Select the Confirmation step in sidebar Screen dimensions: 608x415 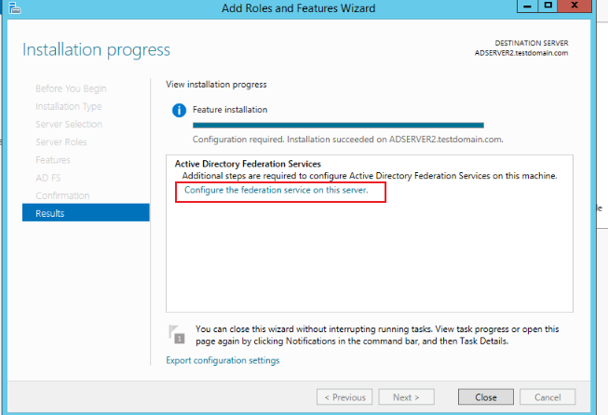(62, 195)
